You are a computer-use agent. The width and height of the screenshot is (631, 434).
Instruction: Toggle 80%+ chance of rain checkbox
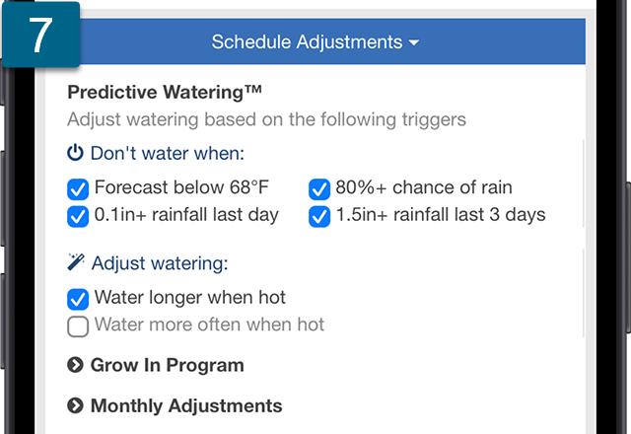point(319,189)
